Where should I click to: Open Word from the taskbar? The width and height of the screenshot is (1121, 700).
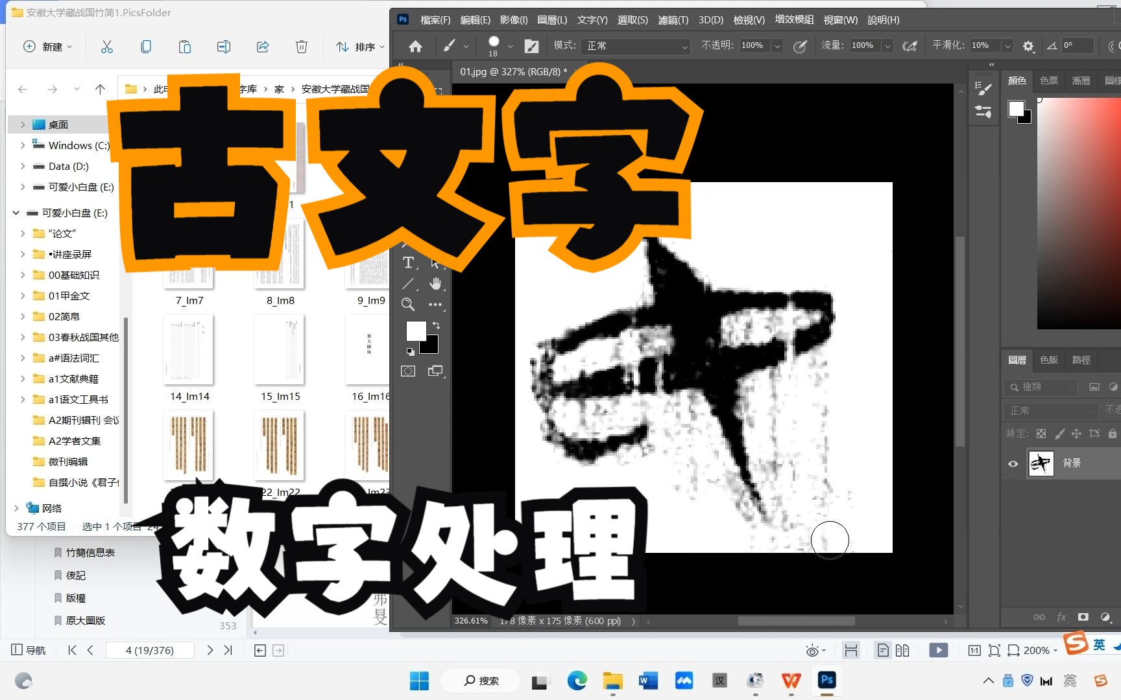tap(648, 681)
